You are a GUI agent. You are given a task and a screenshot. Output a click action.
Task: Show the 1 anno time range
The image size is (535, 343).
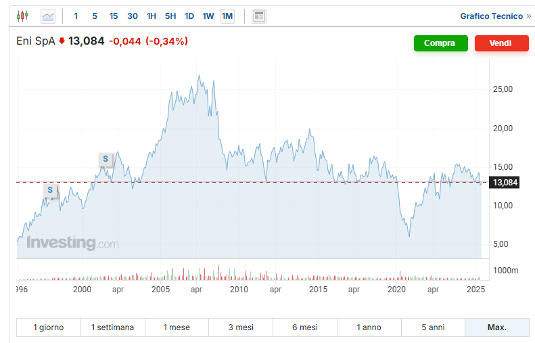369,327
